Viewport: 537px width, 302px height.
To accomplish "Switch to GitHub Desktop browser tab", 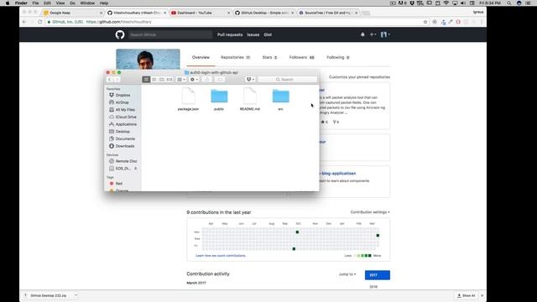I will [263, 13].
